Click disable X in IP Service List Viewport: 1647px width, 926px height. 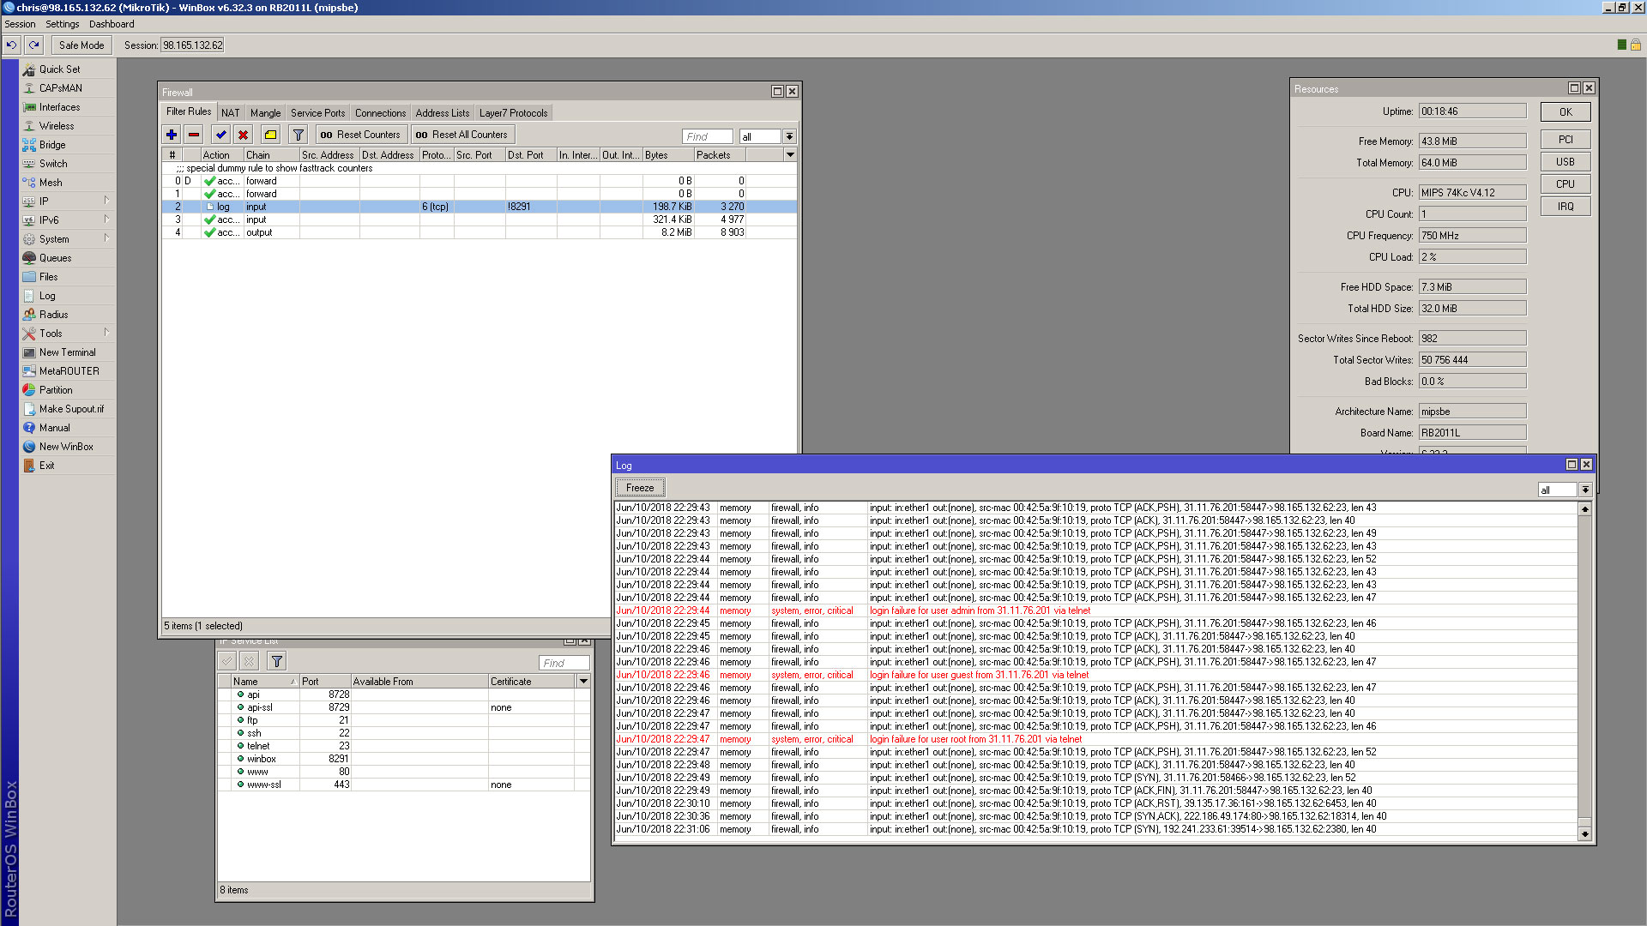[x=250, y=661]
